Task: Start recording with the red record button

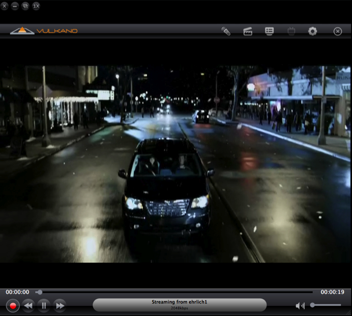Action: point(13,305)
